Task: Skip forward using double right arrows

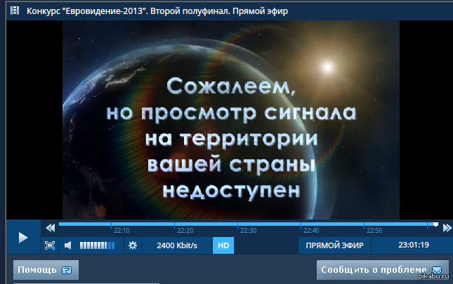Action: 447,228
